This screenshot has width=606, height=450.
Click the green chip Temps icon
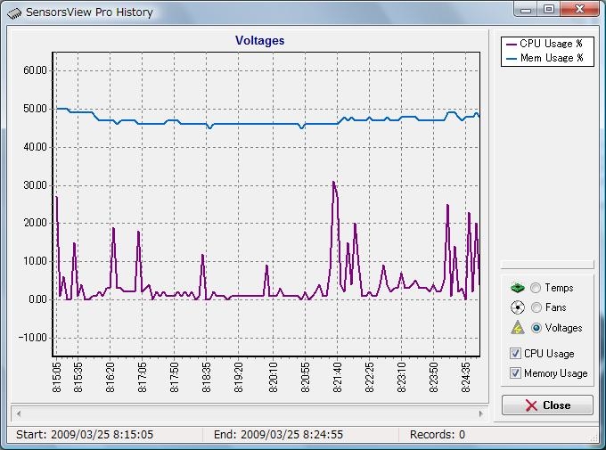(517, 288)
